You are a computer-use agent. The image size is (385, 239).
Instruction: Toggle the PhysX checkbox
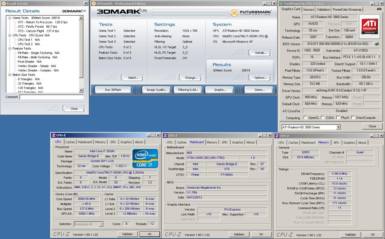338,118
